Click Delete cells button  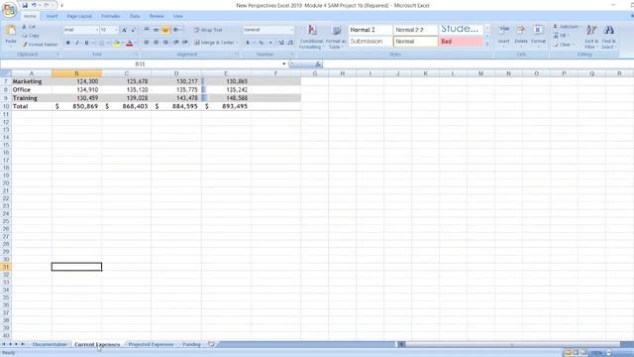(521, 36)
